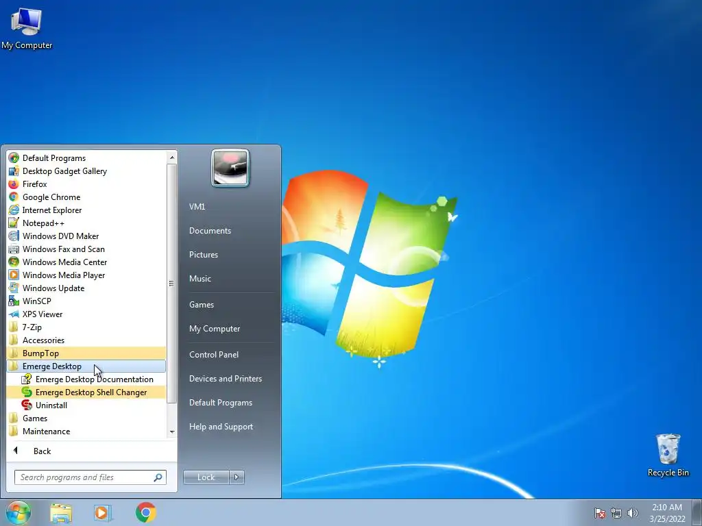Open Default Programs in the right pane

221,403
